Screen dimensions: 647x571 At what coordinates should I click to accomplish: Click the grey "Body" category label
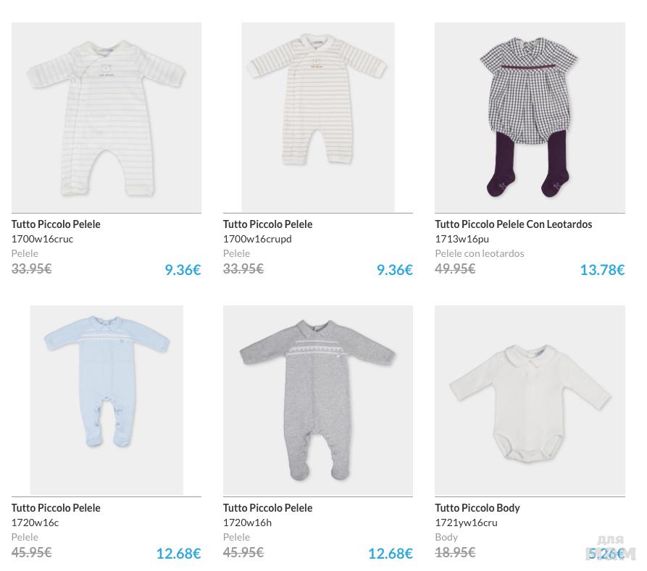(446, 537)
